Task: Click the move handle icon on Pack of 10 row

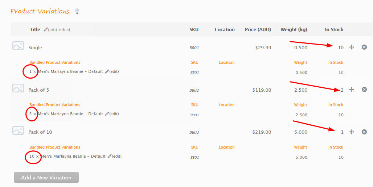Action: point(352,132)
